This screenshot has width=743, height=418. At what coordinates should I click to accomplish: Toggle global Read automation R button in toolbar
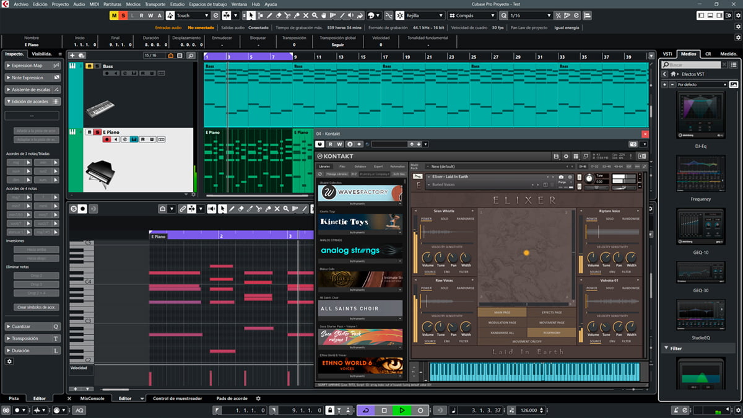[142, 15]
